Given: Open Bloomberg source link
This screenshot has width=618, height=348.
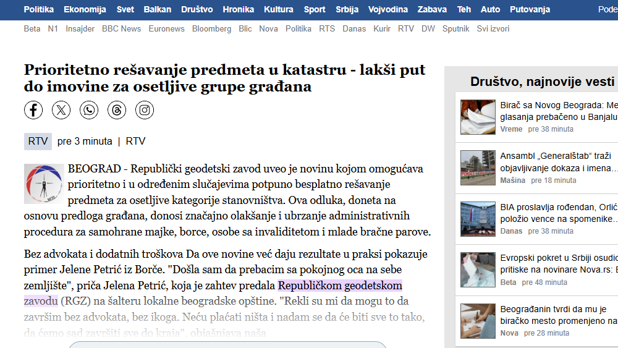Looking at the screenshot, I should coord(211,29).
